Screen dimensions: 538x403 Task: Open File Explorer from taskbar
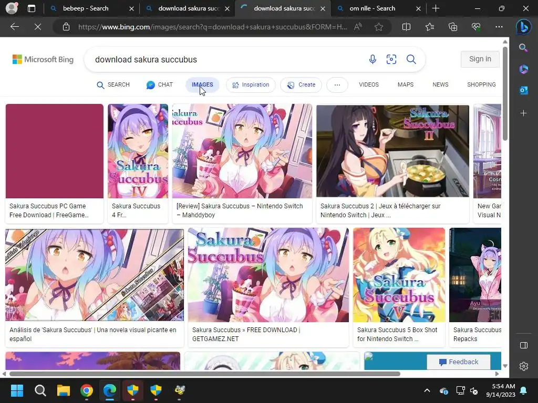(64, 390)
